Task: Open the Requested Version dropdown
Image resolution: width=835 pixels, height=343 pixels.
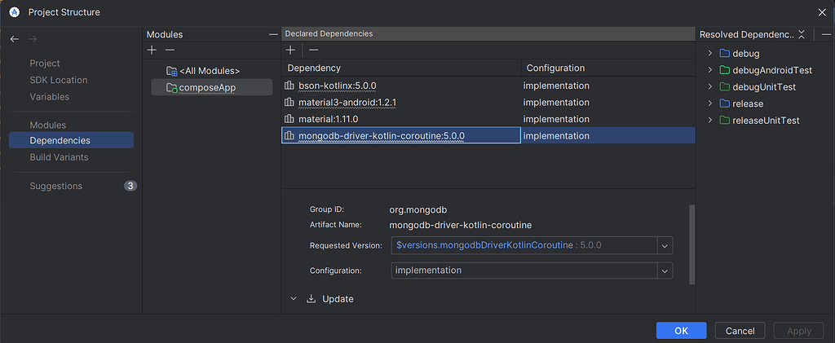Action: point(665,245)
